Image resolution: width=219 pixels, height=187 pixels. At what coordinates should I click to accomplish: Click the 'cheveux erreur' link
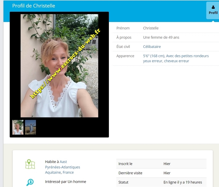coord(176,61)
